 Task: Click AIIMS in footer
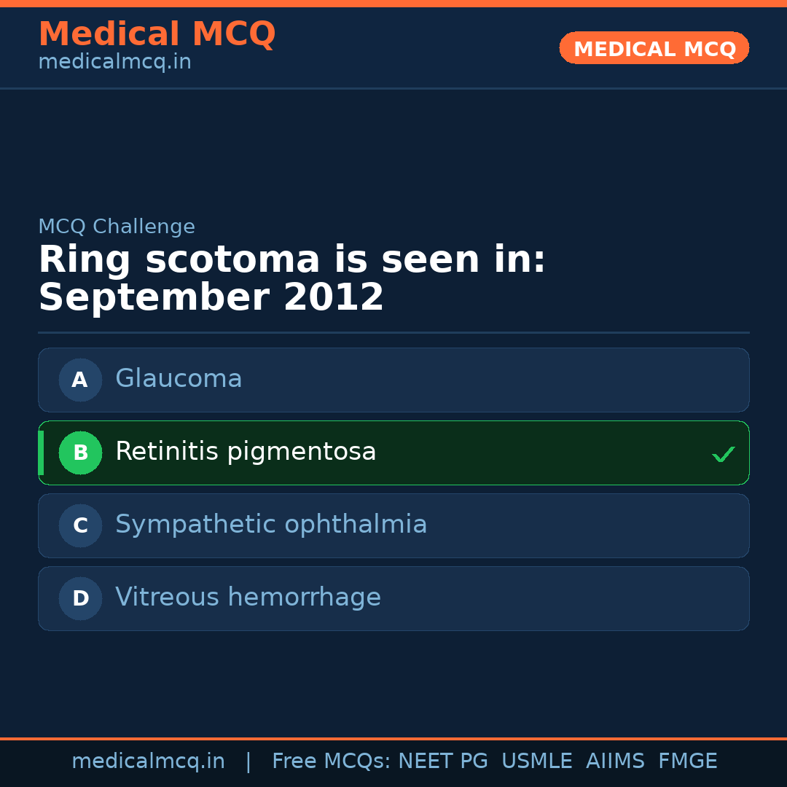click(615, 761)
